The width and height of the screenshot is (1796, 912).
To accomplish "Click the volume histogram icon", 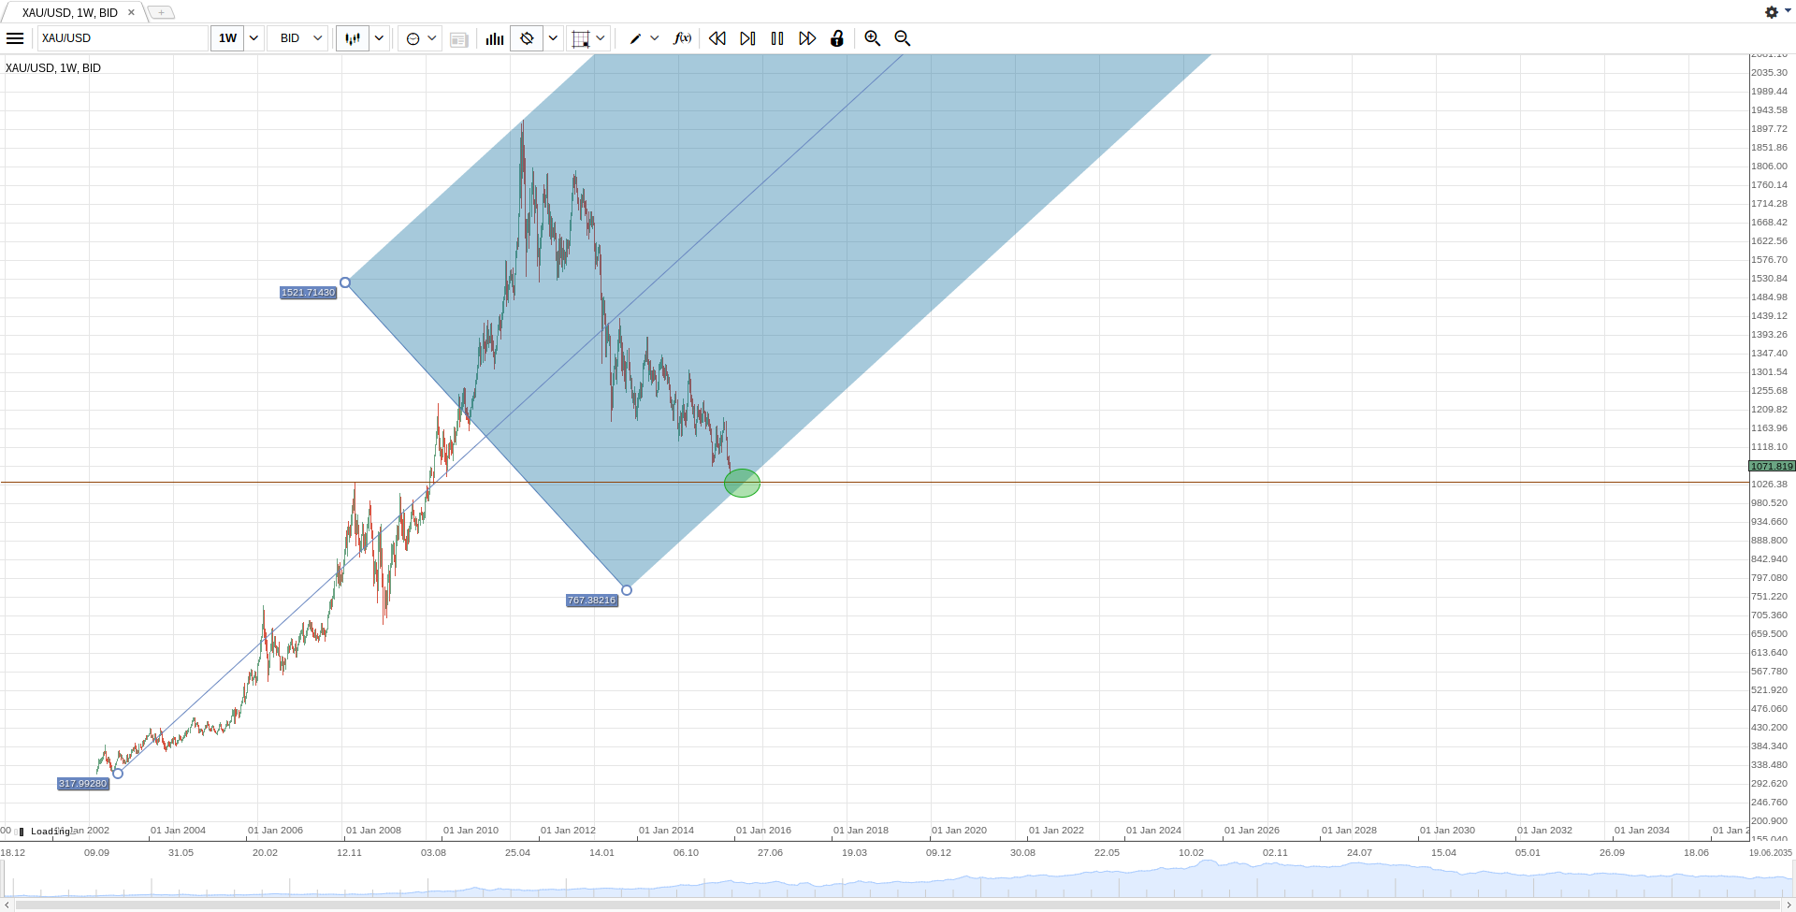I will pos(493,38).
